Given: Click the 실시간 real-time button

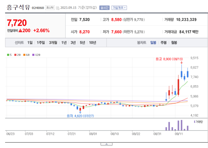Looking at the screenshot, I should point(104,8).
